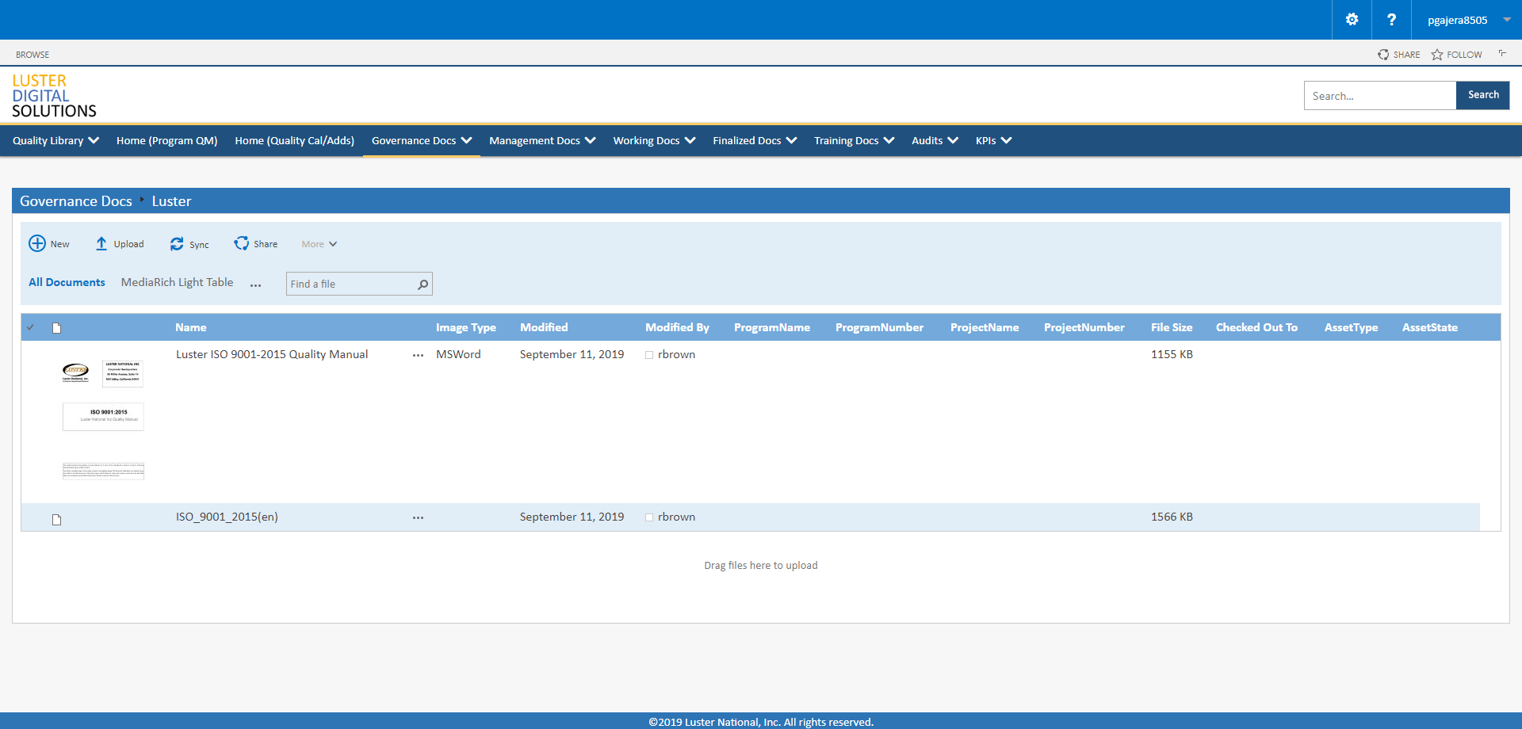Open the help question mark

[1391, 20]
